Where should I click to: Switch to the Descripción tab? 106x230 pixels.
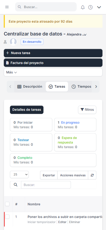pyautogui.click(x=30, y=87)
